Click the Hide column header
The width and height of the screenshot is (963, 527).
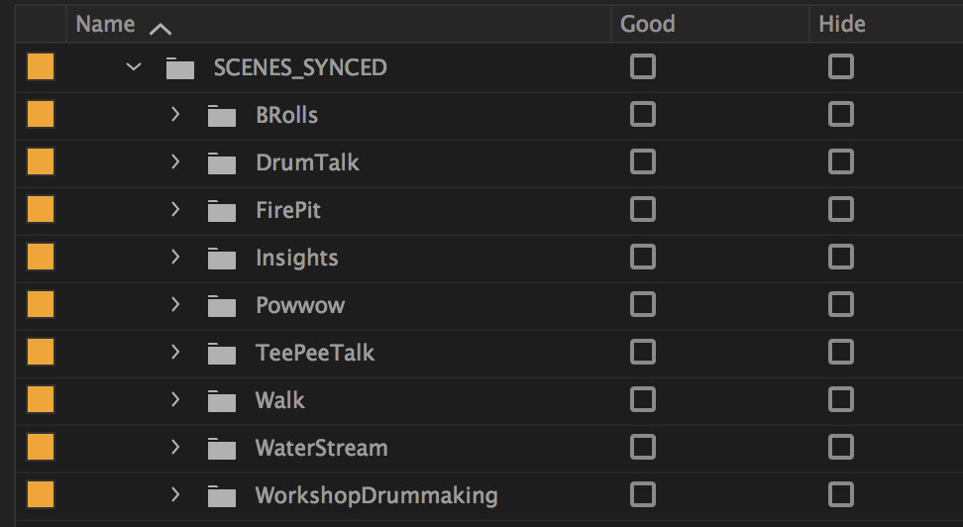tap(842, 25)
